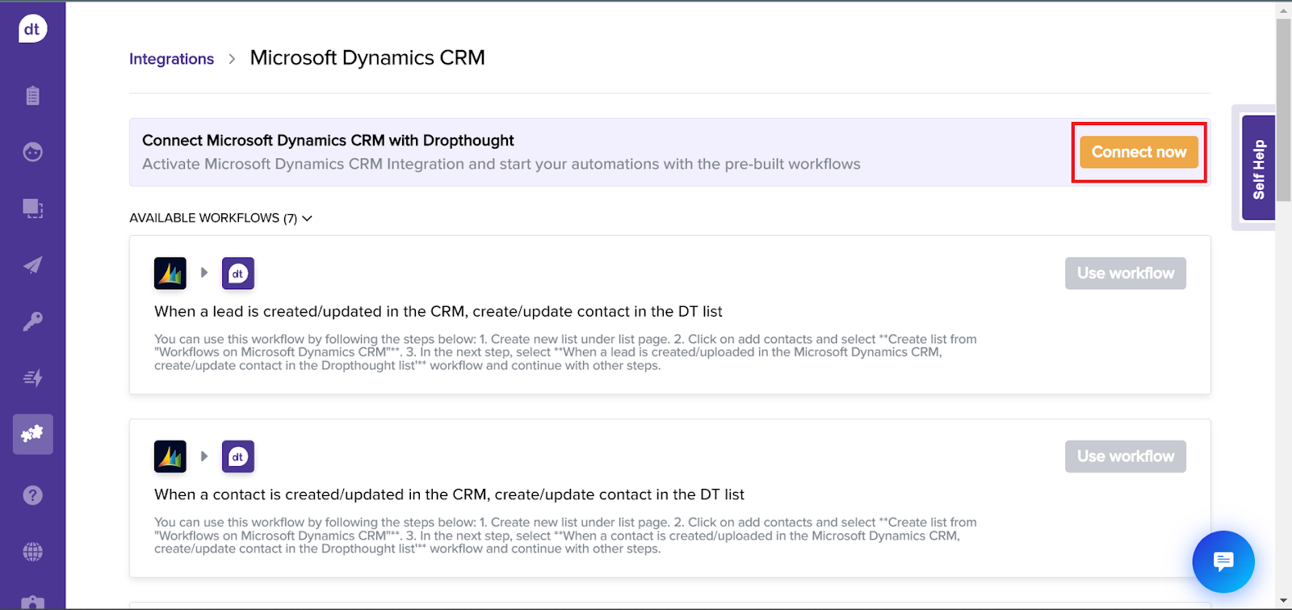This screenshot has width=1292, height=610.
Task: Open the key icon in sidebar
Action: 32,322
